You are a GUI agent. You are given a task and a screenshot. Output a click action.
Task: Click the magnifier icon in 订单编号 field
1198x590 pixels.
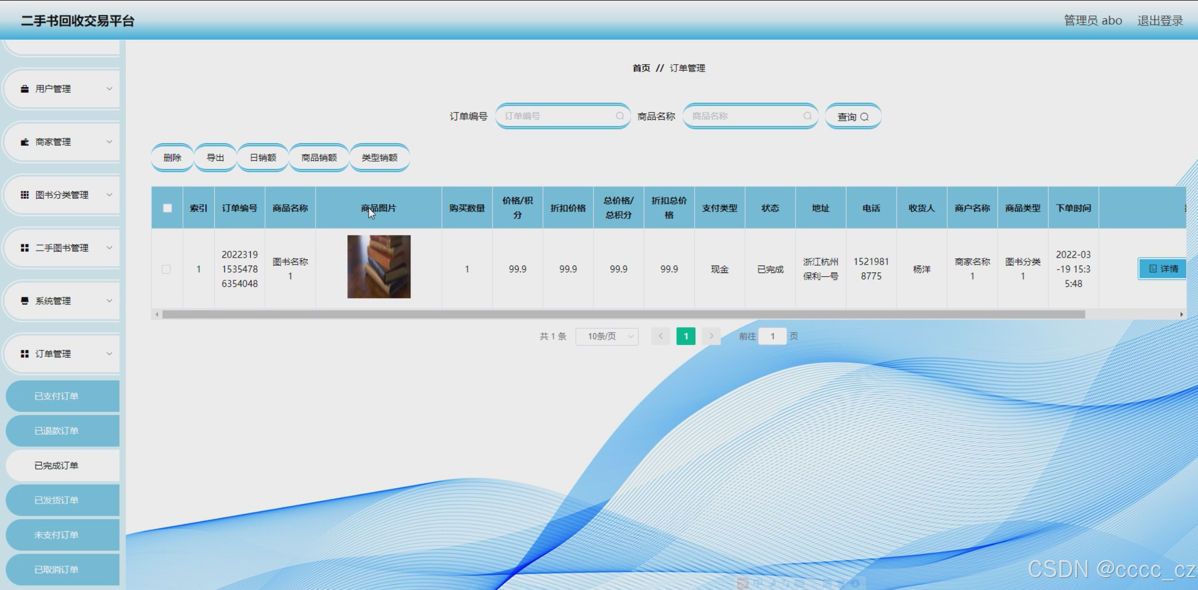(x=619, y=116)
